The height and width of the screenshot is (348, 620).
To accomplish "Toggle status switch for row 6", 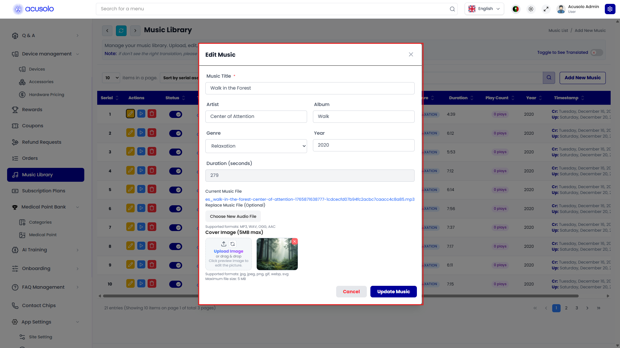I will click(176, 208).
